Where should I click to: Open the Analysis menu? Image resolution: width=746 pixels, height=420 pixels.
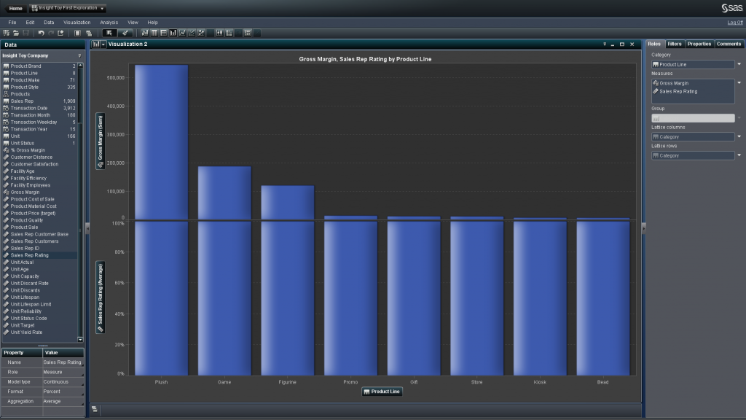(x=109, y=23)
